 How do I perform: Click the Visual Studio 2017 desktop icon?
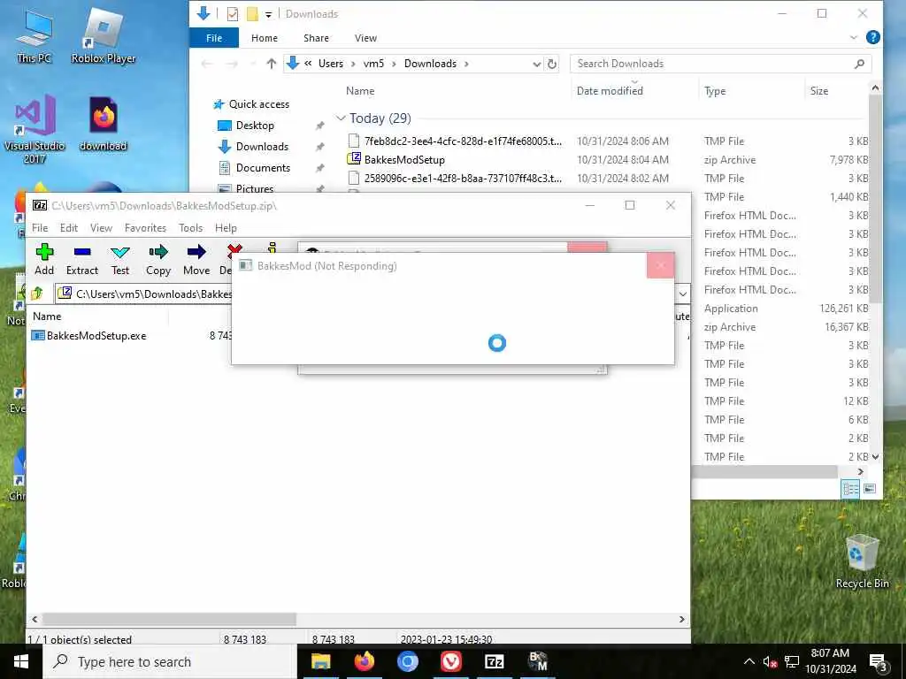click(x=35, y=129)
